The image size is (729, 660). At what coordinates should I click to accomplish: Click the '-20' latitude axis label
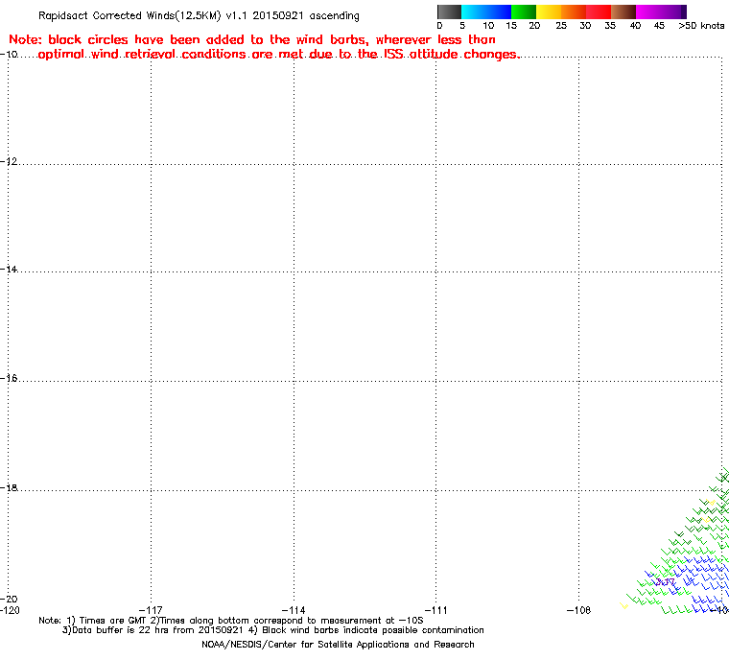(9, 599)
